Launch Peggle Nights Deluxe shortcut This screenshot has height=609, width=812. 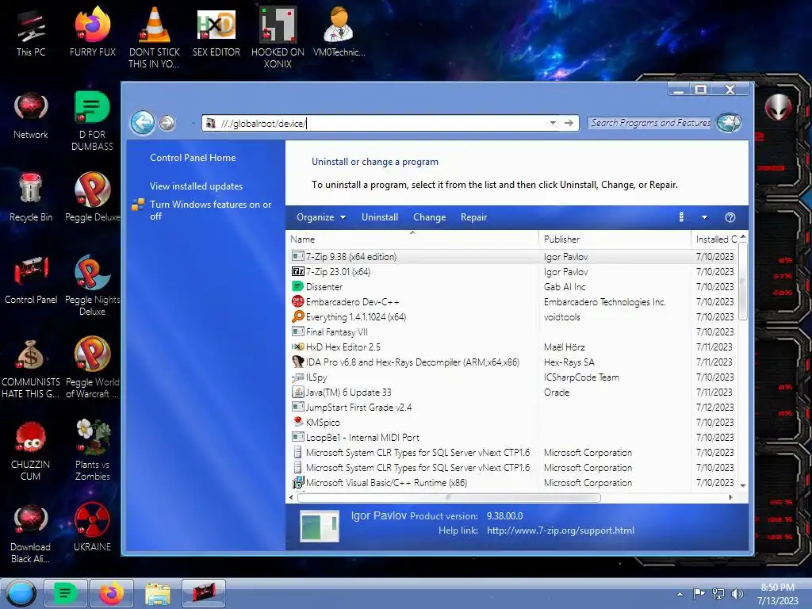pos(92,285)
